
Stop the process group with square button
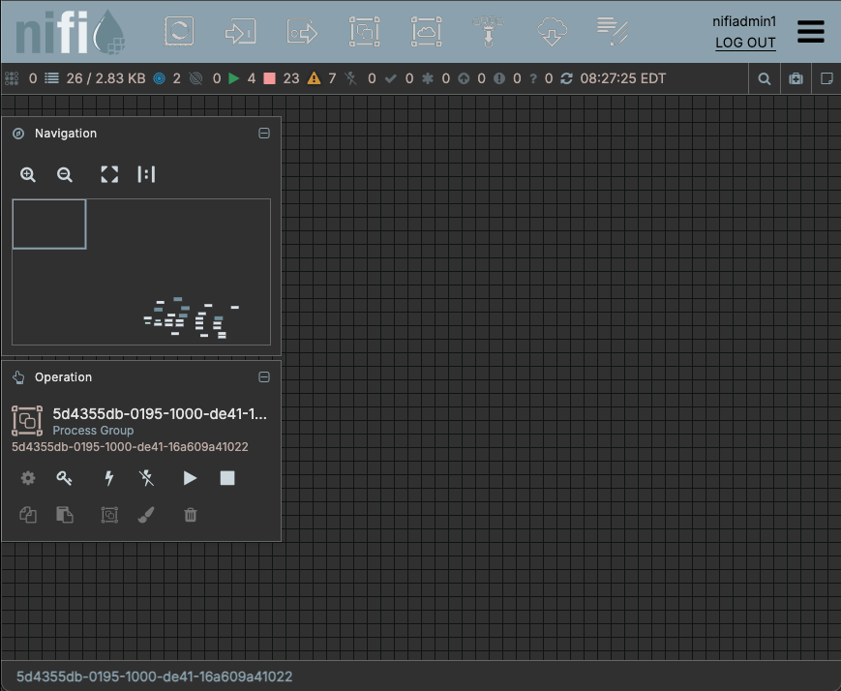pyautogui.click(x=227, y=478)
